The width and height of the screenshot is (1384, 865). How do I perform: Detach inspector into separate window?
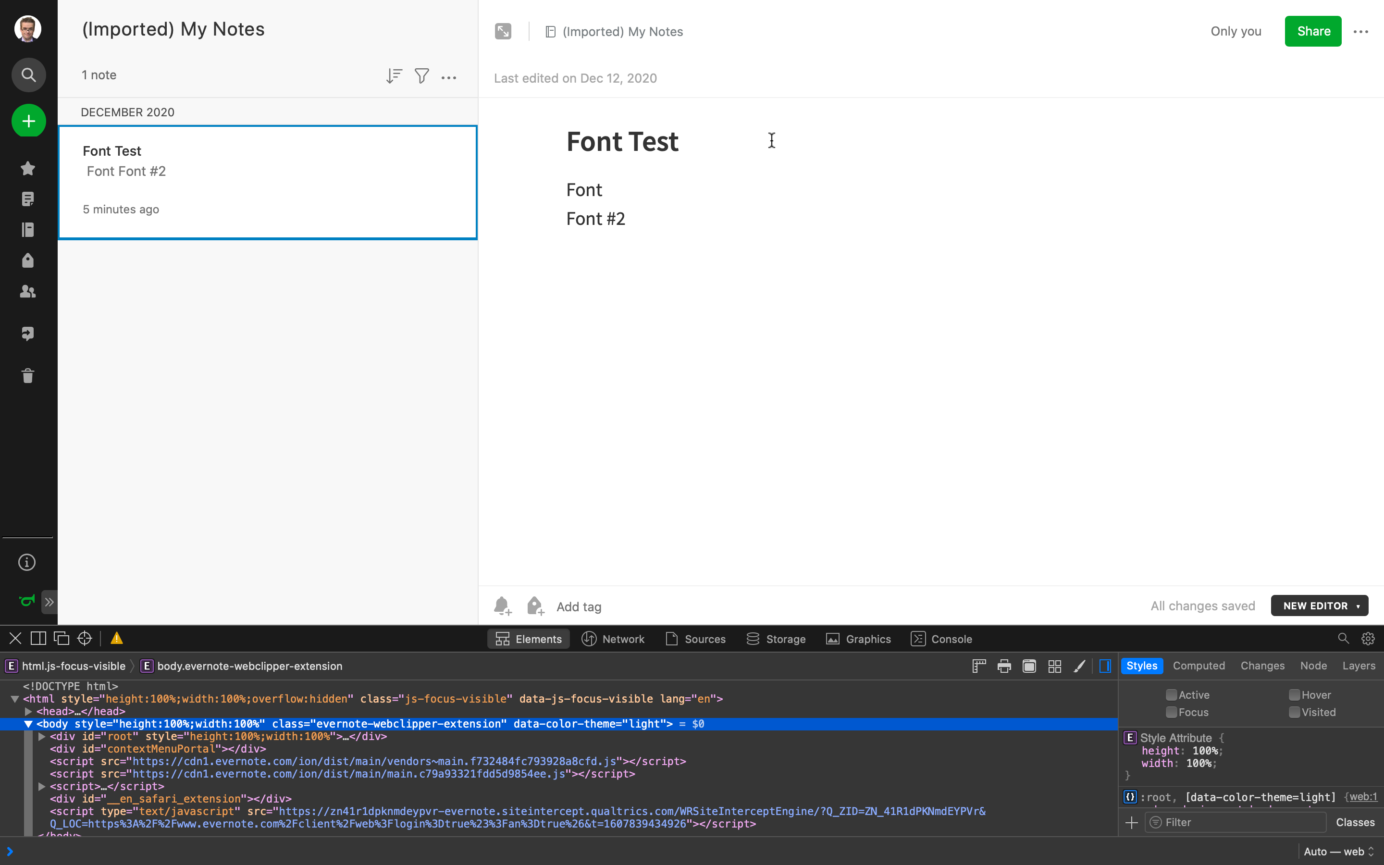(x=61, y=639)
